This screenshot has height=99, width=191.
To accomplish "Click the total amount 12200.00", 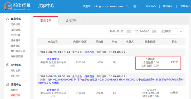I will (150, 90).
